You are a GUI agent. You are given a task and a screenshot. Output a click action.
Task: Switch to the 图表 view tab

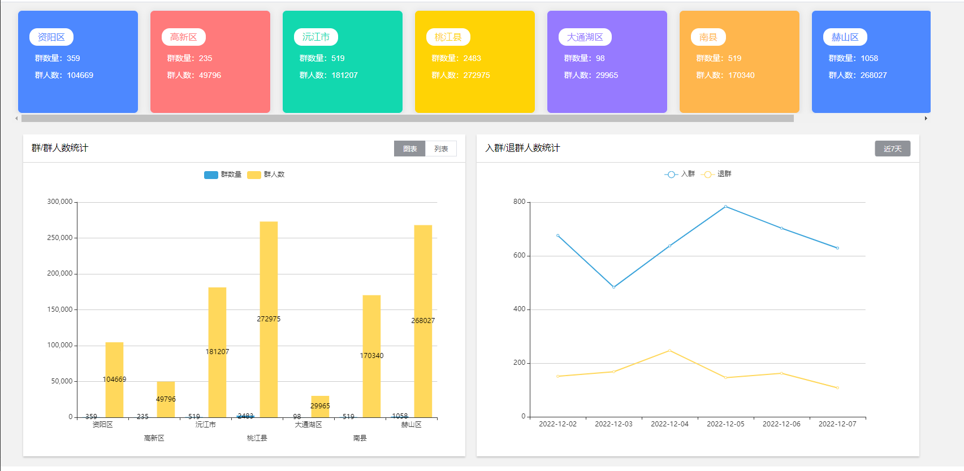coord(409,149)
